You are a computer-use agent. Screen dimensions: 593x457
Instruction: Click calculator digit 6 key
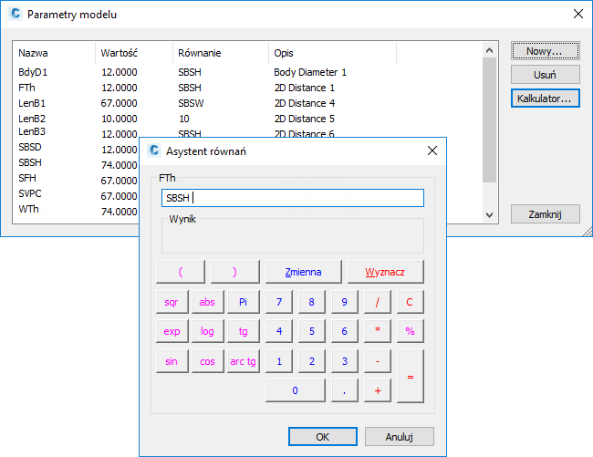[x=344, y=331]
